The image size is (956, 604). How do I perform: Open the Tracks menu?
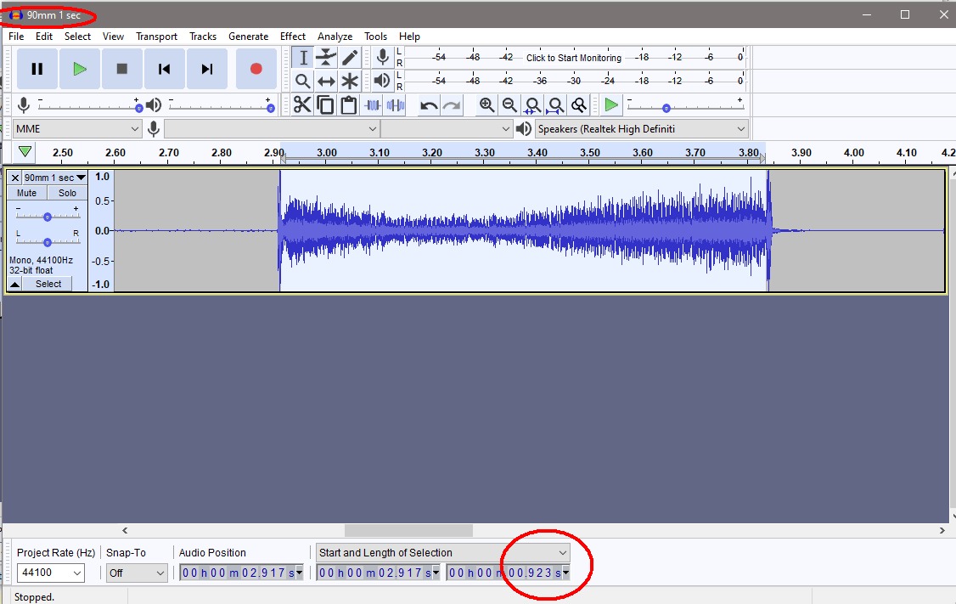pos(203,37)
